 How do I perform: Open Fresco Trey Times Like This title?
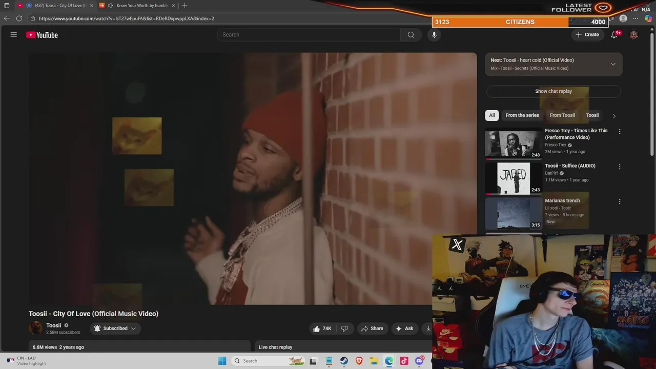pos(576,134)
